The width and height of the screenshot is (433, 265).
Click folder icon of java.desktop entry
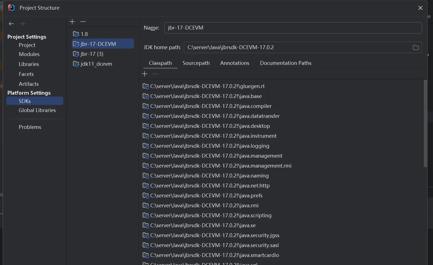pyautogui.click(x=146, y=126)
